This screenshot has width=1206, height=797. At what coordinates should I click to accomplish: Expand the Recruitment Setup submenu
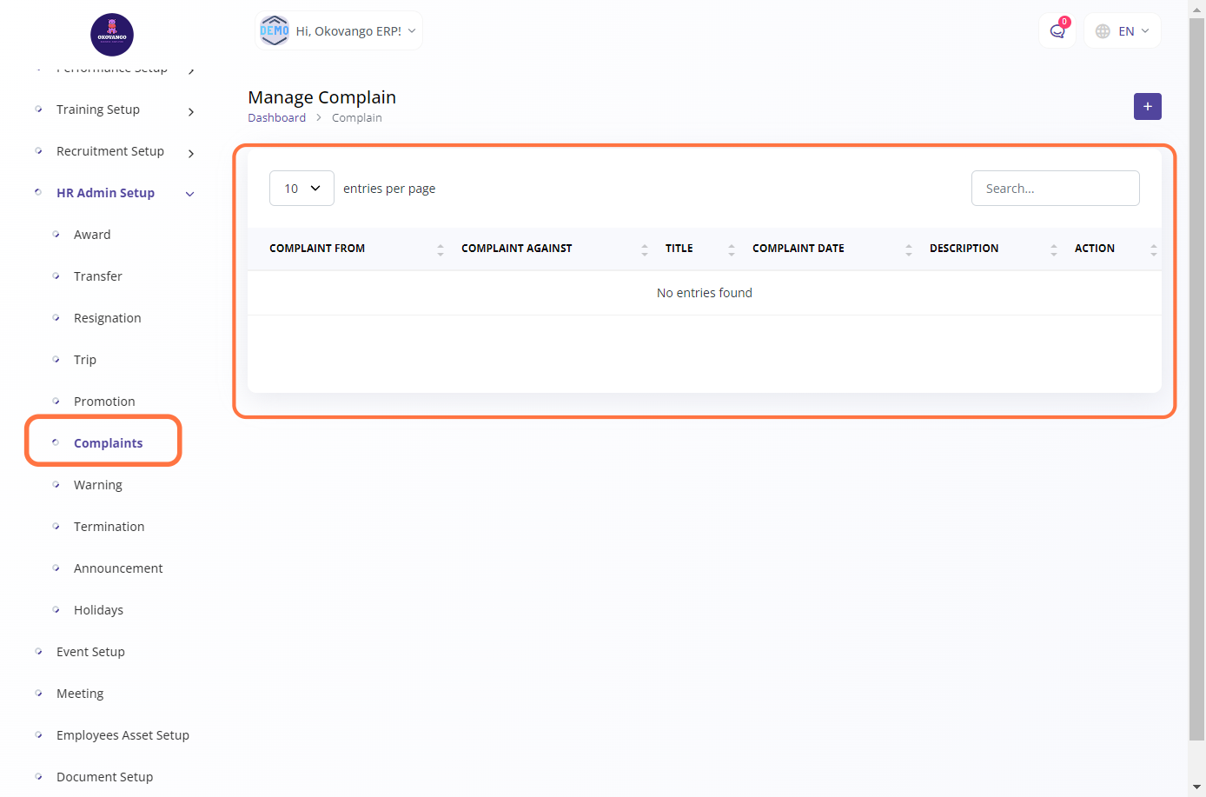[190, 153]
